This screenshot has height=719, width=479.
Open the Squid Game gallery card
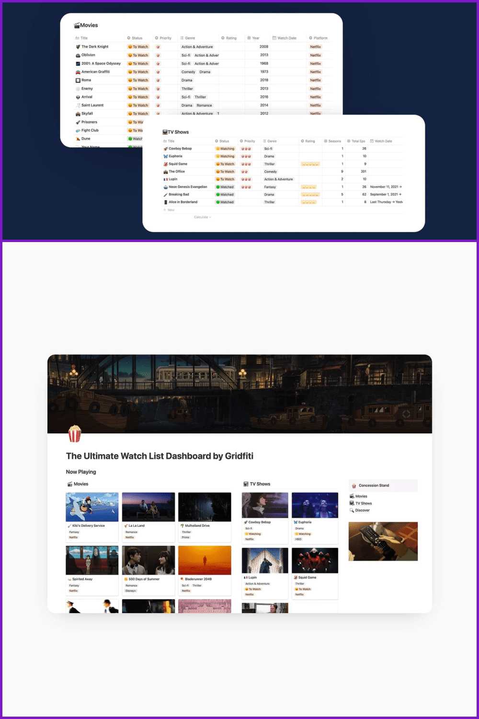[315, 573]
